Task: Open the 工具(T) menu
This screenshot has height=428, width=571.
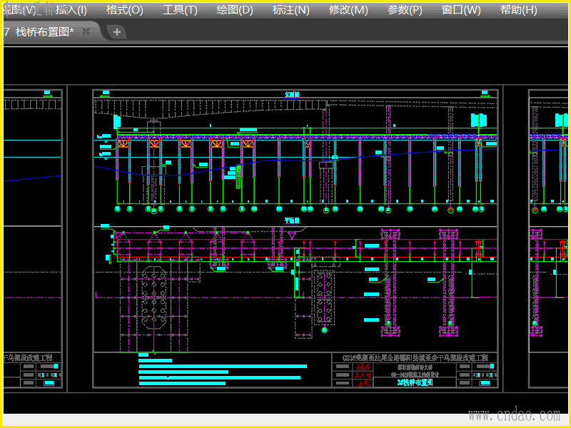Action: [180, 10]
